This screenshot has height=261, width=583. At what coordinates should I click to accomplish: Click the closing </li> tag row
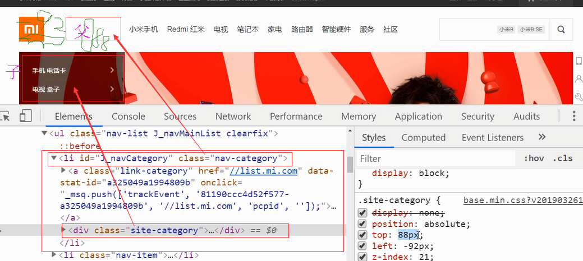pyautogui.click(x=72, y=243)
